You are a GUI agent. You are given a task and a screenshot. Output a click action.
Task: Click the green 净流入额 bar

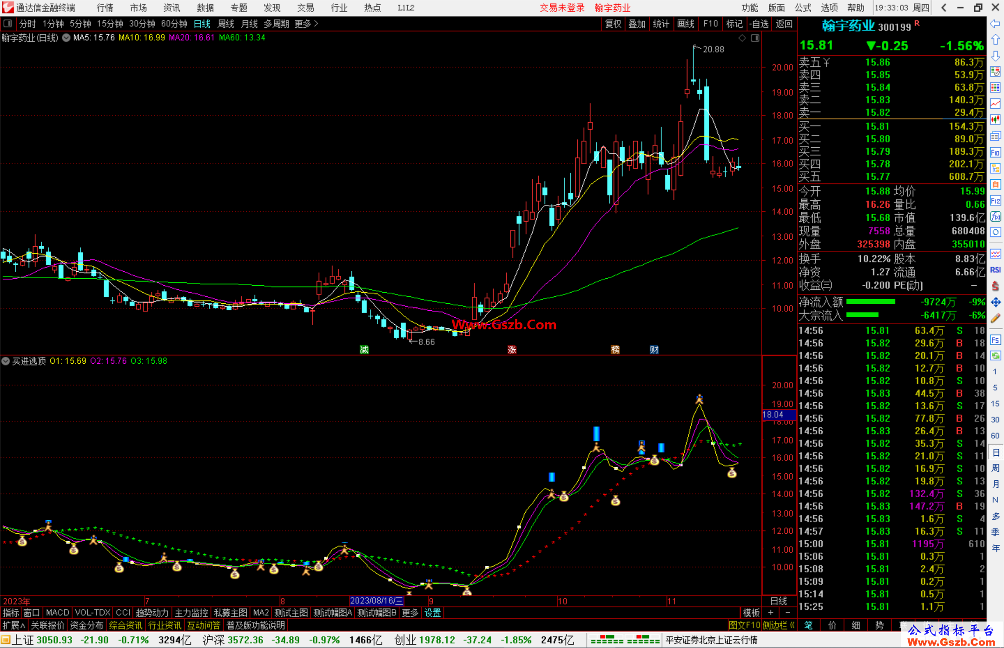(x=871, y=301)
